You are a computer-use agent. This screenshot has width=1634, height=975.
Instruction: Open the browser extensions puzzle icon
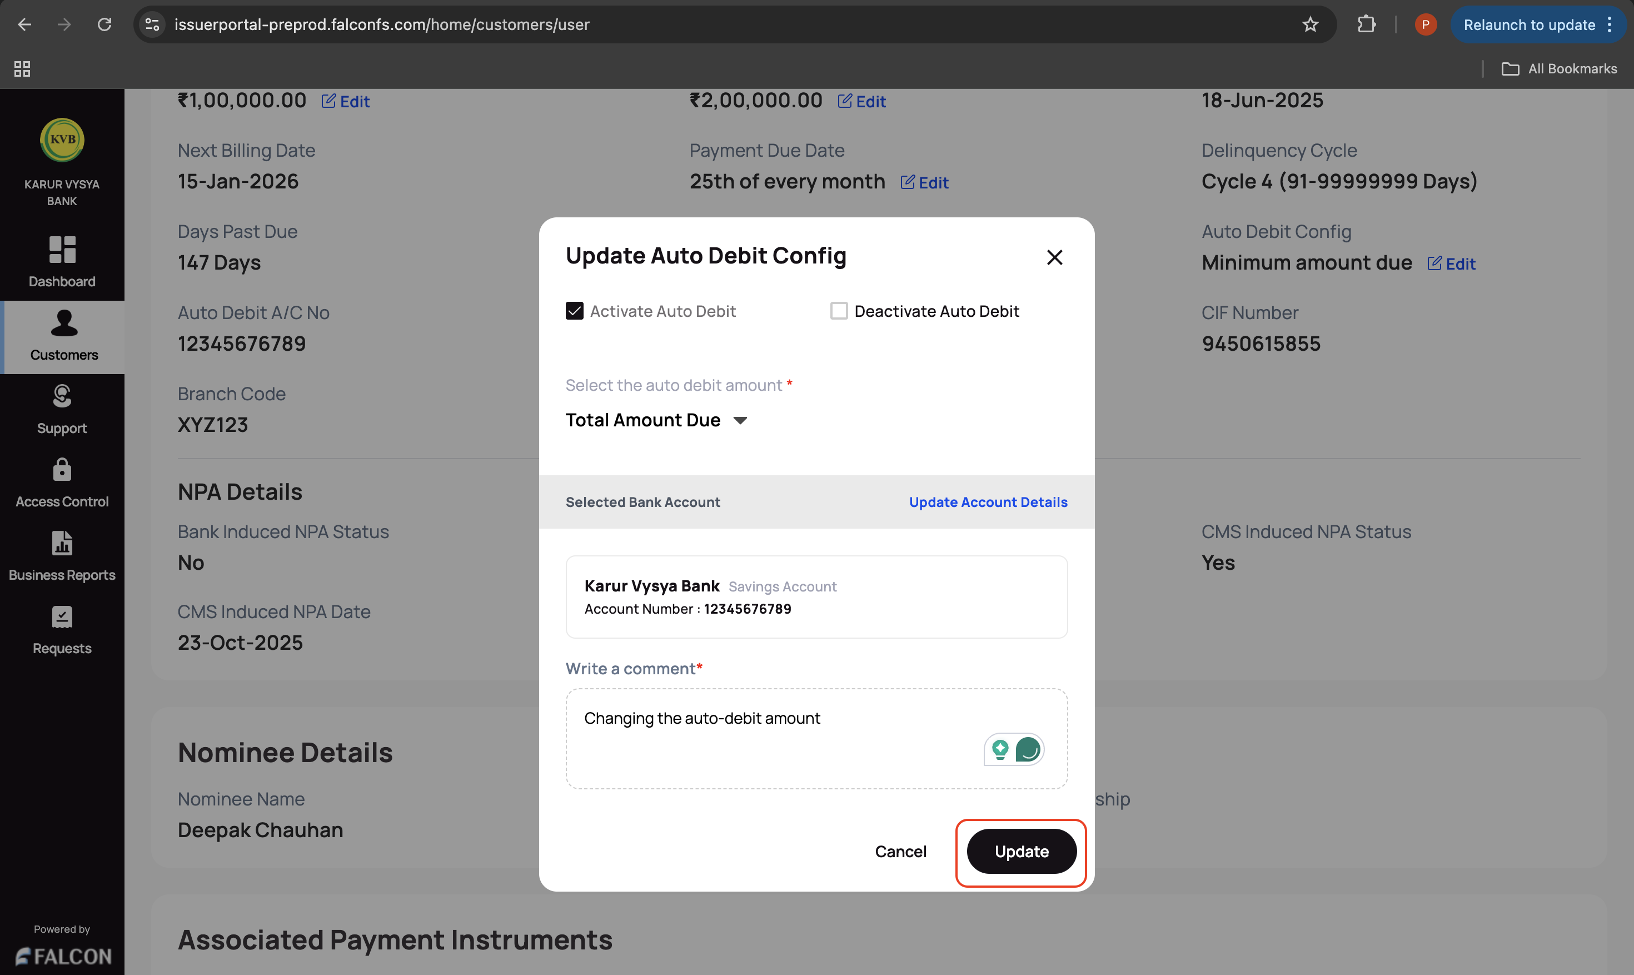click(x=1366, y=25)
